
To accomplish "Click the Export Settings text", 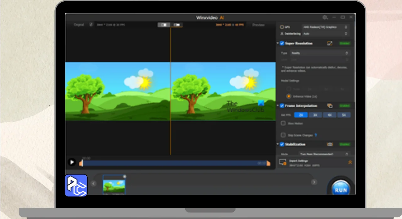I will [x=299, y=161].
